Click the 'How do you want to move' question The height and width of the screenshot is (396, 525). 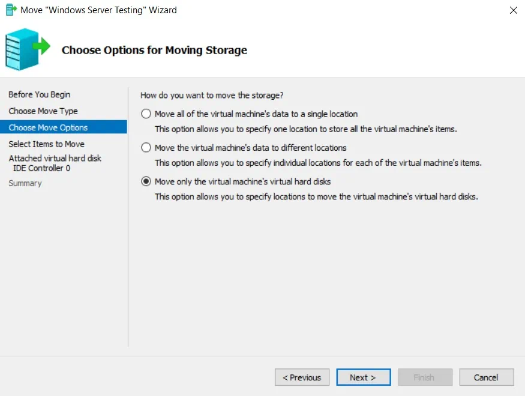click(212, 95)
